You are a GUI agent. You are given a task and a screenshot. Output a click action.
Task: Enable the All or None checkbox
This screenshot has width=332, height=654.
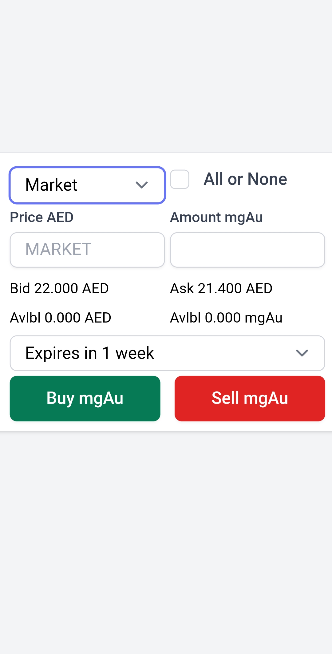180,179
